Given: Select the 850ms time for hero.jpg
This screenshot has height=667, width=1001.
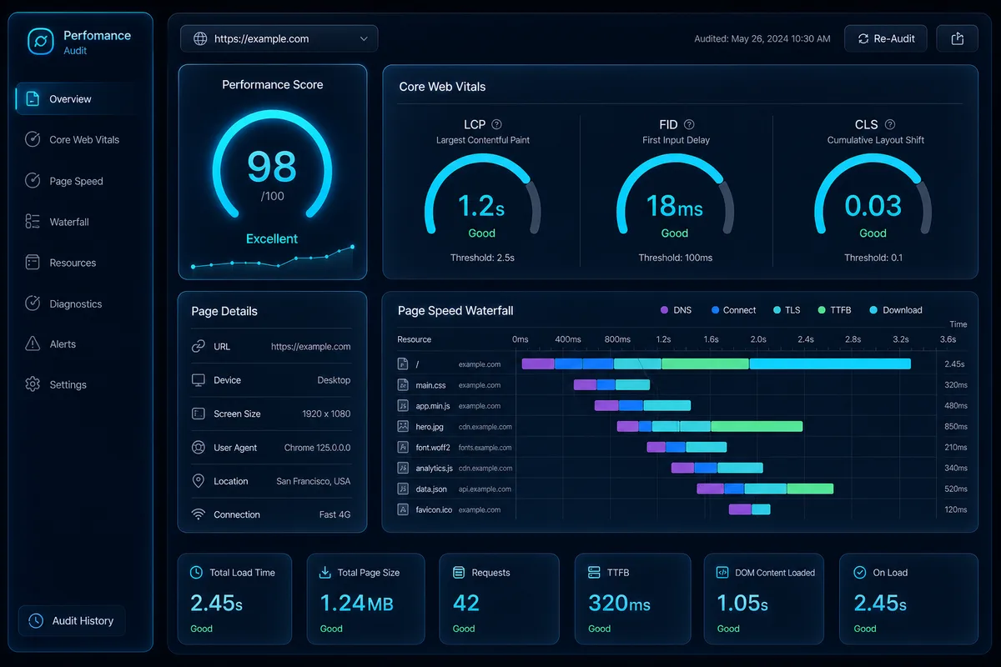Looking at the screenshot, I should [956, 427].
